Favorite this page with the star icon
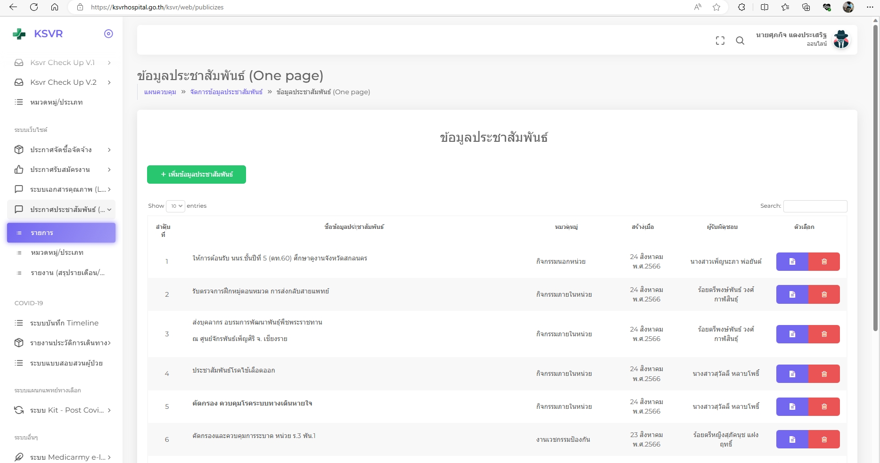Viewport: 880px width, 463px height. [716, 7]
